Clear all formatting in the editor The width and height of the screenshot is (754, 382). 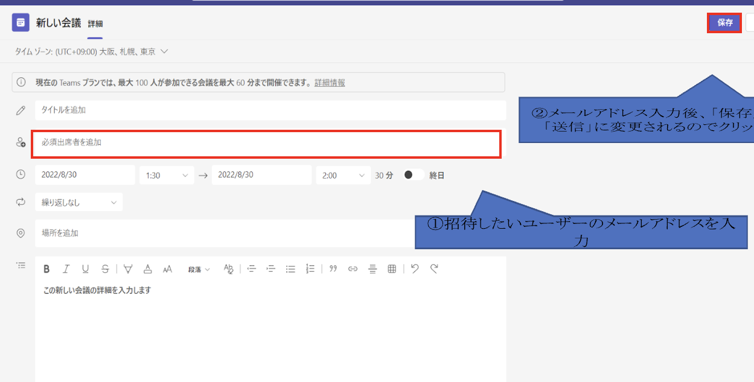tap(228, 269)
